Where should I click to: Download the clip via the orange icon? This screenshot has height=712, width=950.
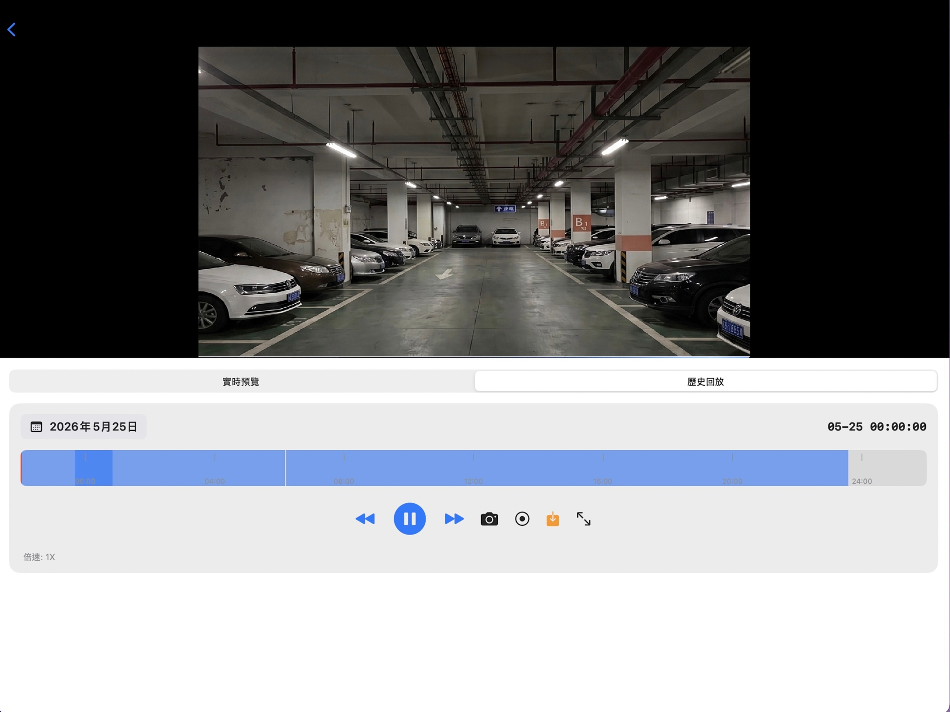(553, 519)
